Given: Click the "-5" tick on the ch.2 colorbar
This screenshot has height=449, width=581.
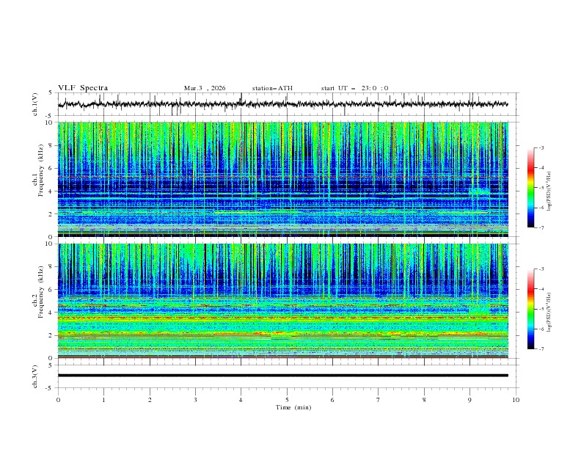Looking at the screenshot, I should click(x=541, y=309).
